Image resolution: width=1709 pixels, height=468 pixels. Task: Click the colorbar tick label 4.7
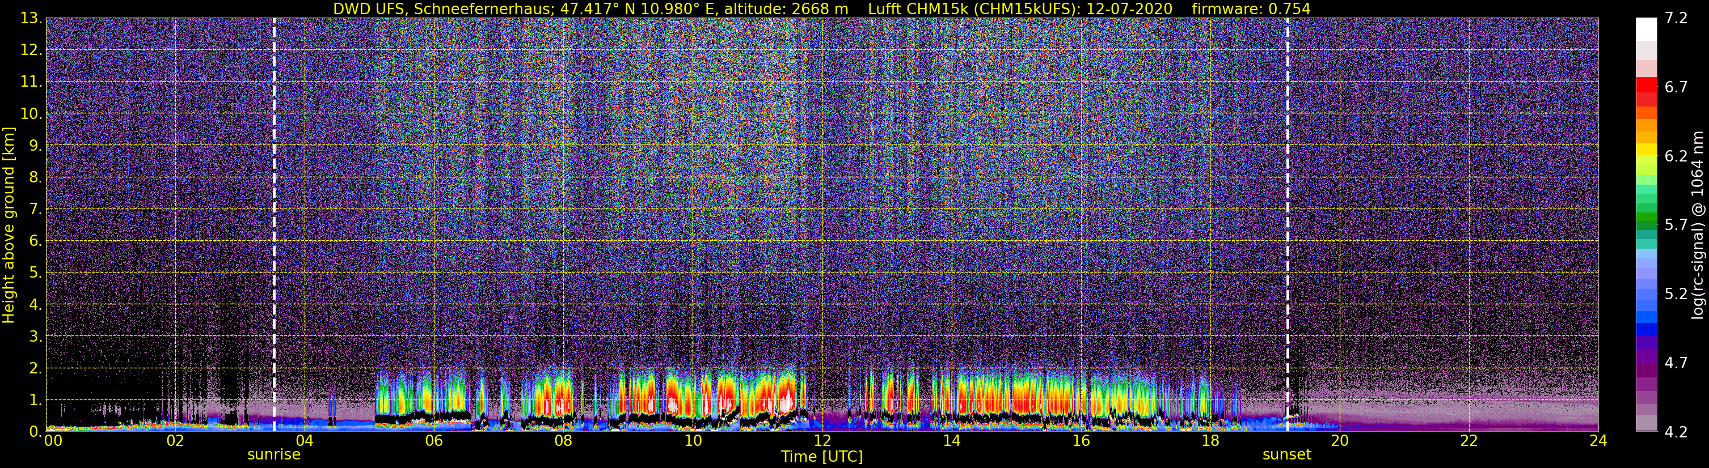1676,363
